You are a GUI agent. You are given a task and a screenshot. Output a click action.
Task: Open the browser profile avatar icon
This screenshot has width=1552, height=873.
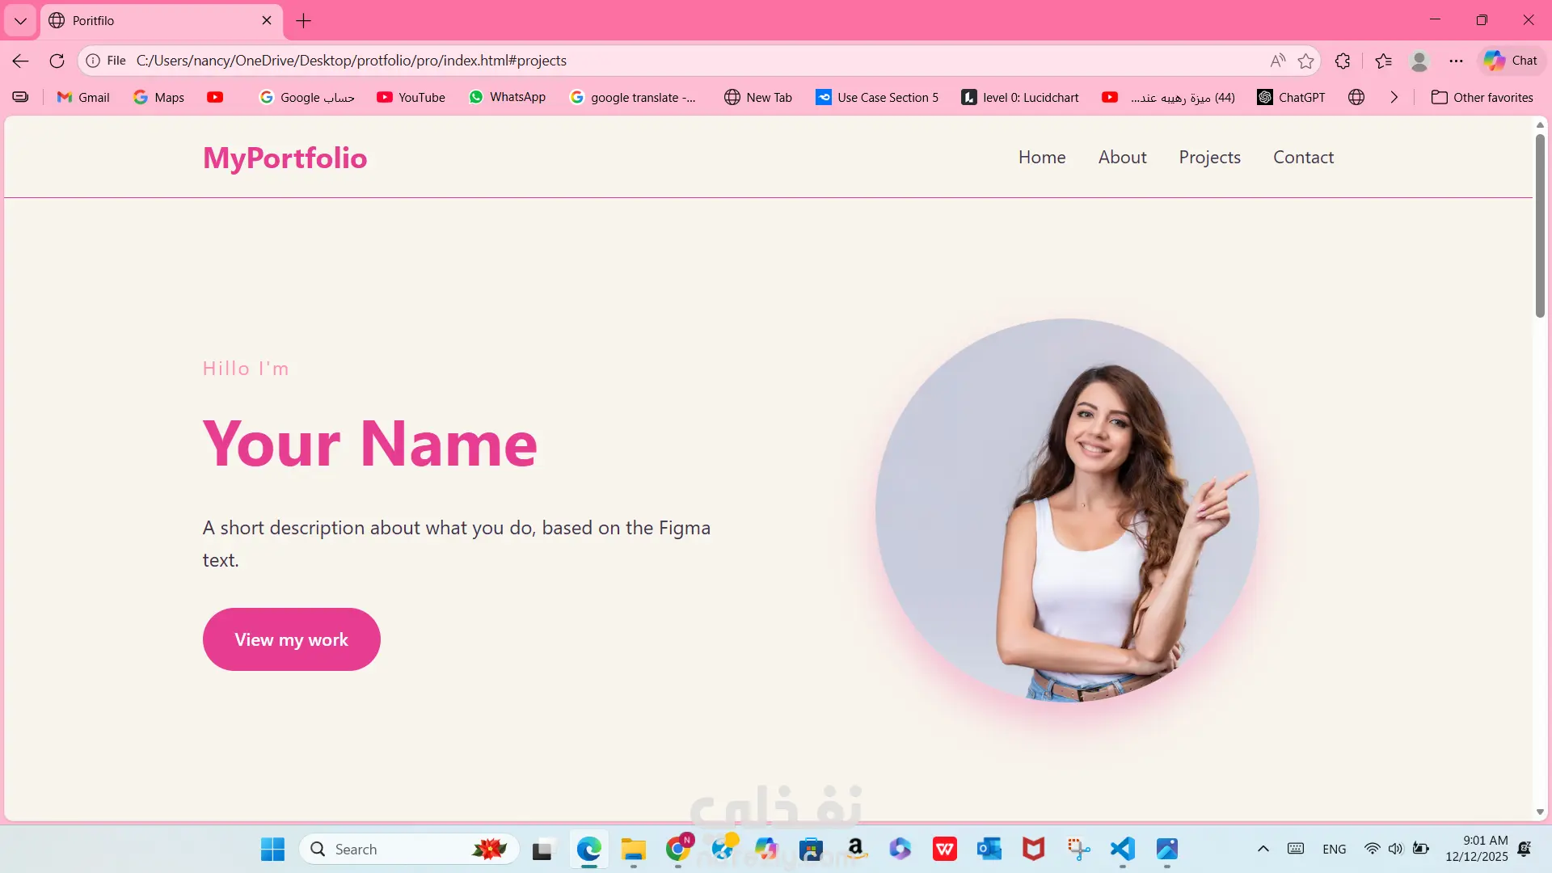1419,61
